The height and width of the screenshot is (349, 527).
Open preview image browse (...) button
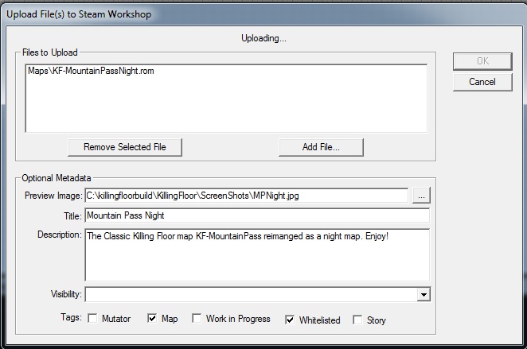pyautogui.click(x=421, y=196)
